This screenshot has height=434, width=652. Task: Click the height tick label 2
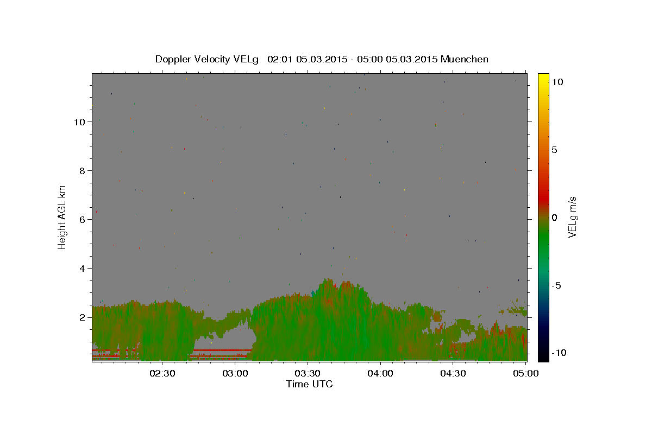point(82,317)
